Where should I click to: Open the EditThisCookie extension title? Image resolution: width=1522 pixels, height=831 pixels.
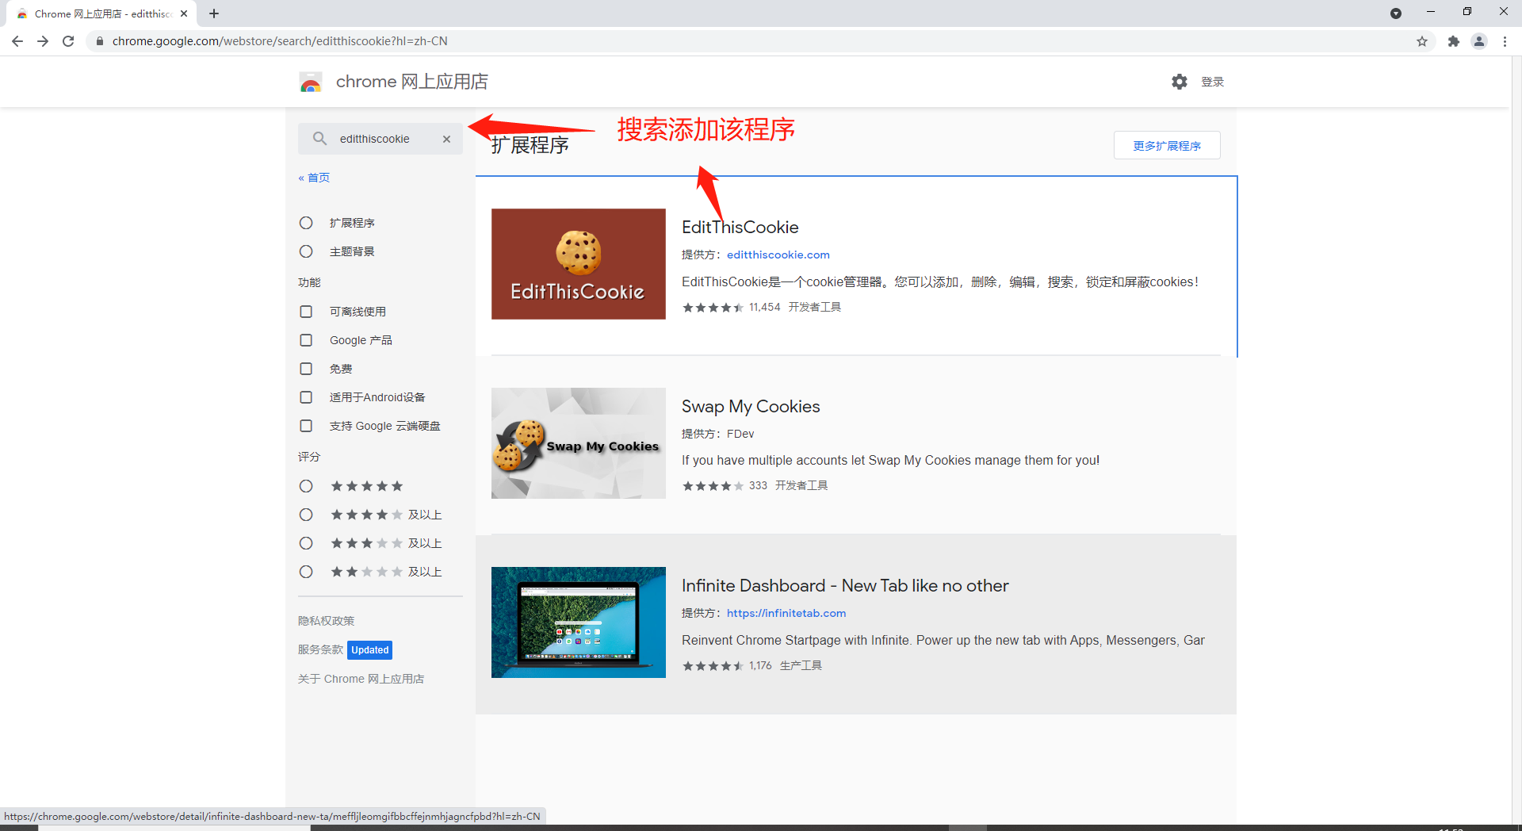click(x=740, y=228)
